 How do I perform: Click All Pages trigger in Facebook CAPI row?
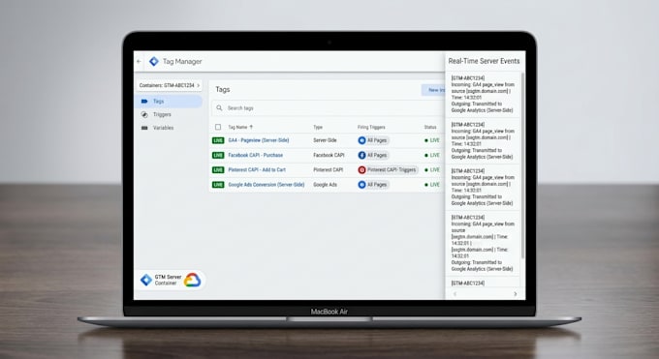point(373,155)
